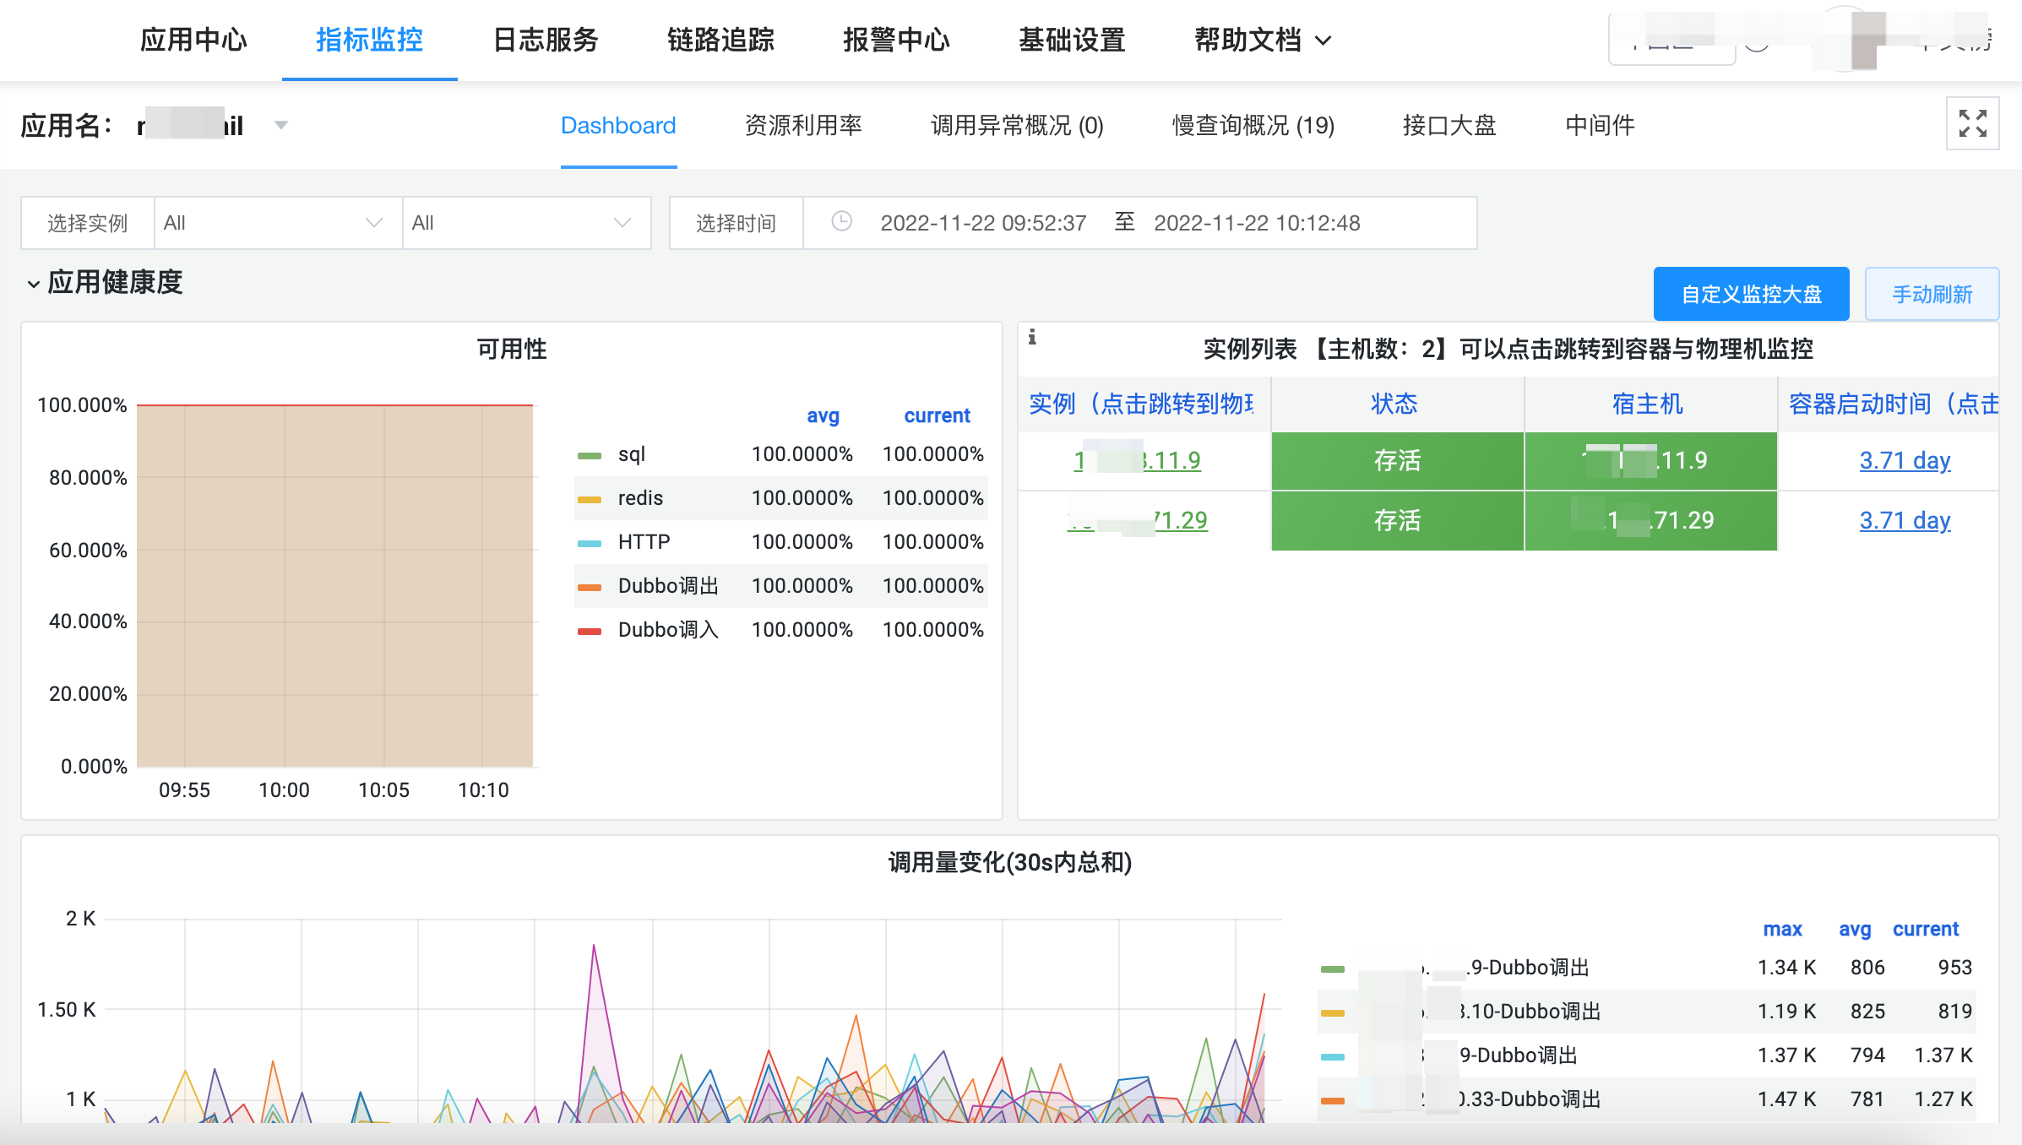This screenshot has height=1145, width=2022.
Task: Click the Dubbo调入 red legend marker
Action: pyautogui.click(x=590, y=631)
